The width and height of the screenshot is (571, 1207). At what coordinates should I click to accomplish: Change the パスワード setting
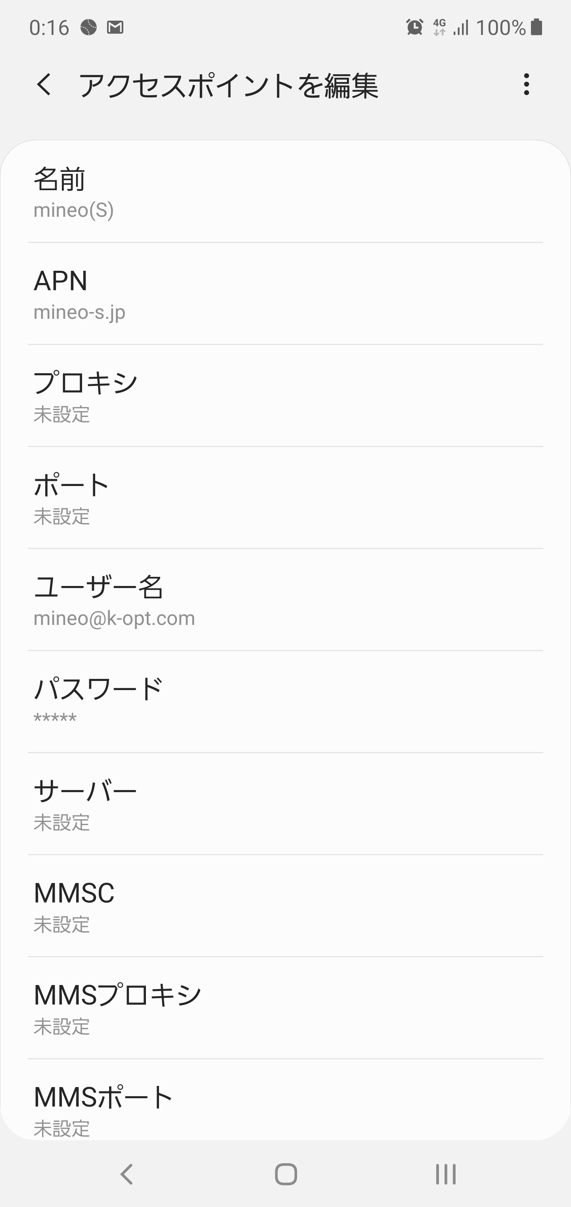[285, 702]
